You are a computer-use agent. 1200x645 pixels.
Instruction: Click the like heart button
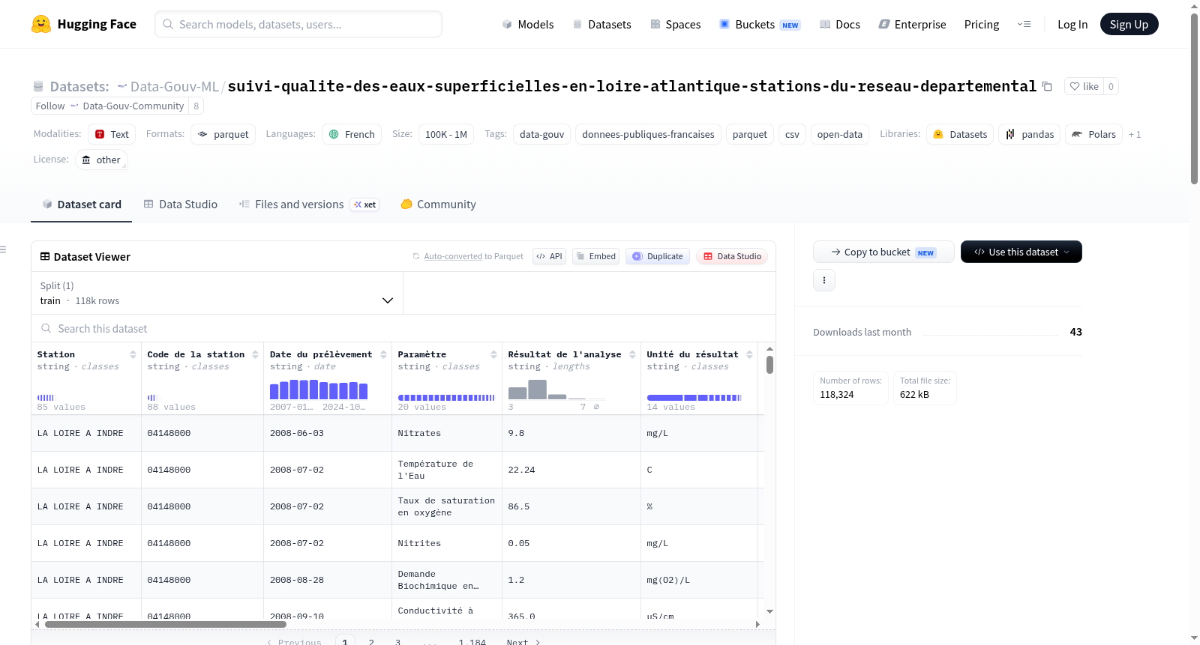coord(1084,86)
